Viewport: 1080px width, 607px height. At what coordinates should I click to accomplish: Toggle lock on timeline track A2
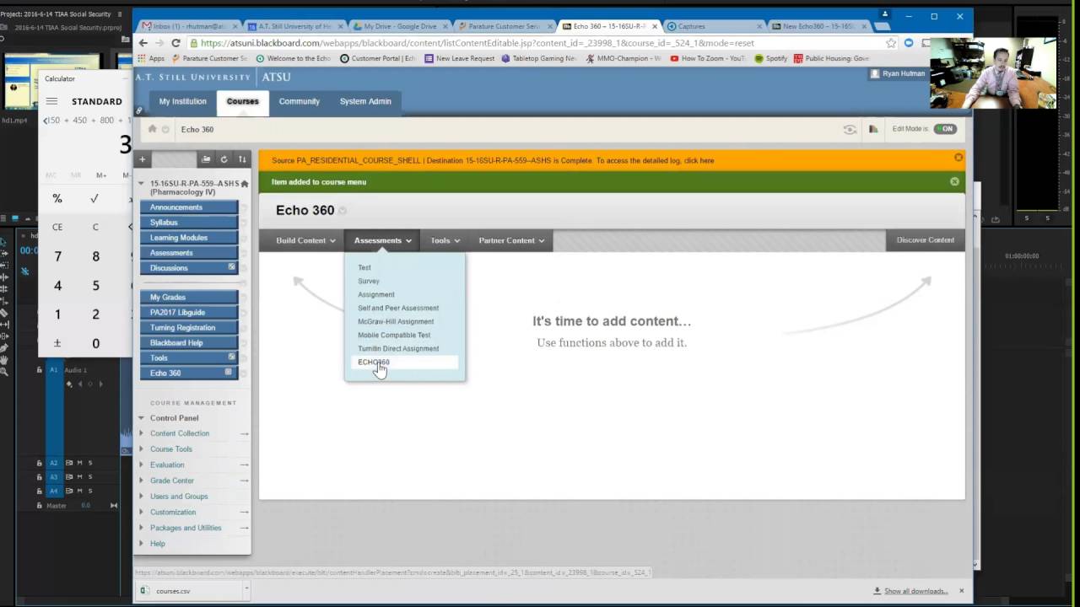click(39, 463)
